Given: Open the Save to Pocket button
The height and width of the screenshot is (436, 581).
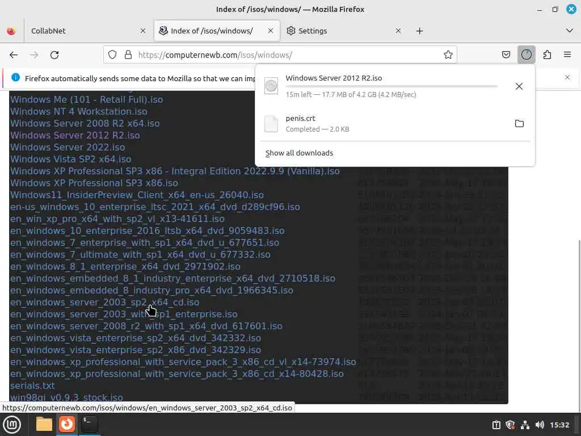Looking at the screenshot, I should 506,55.
